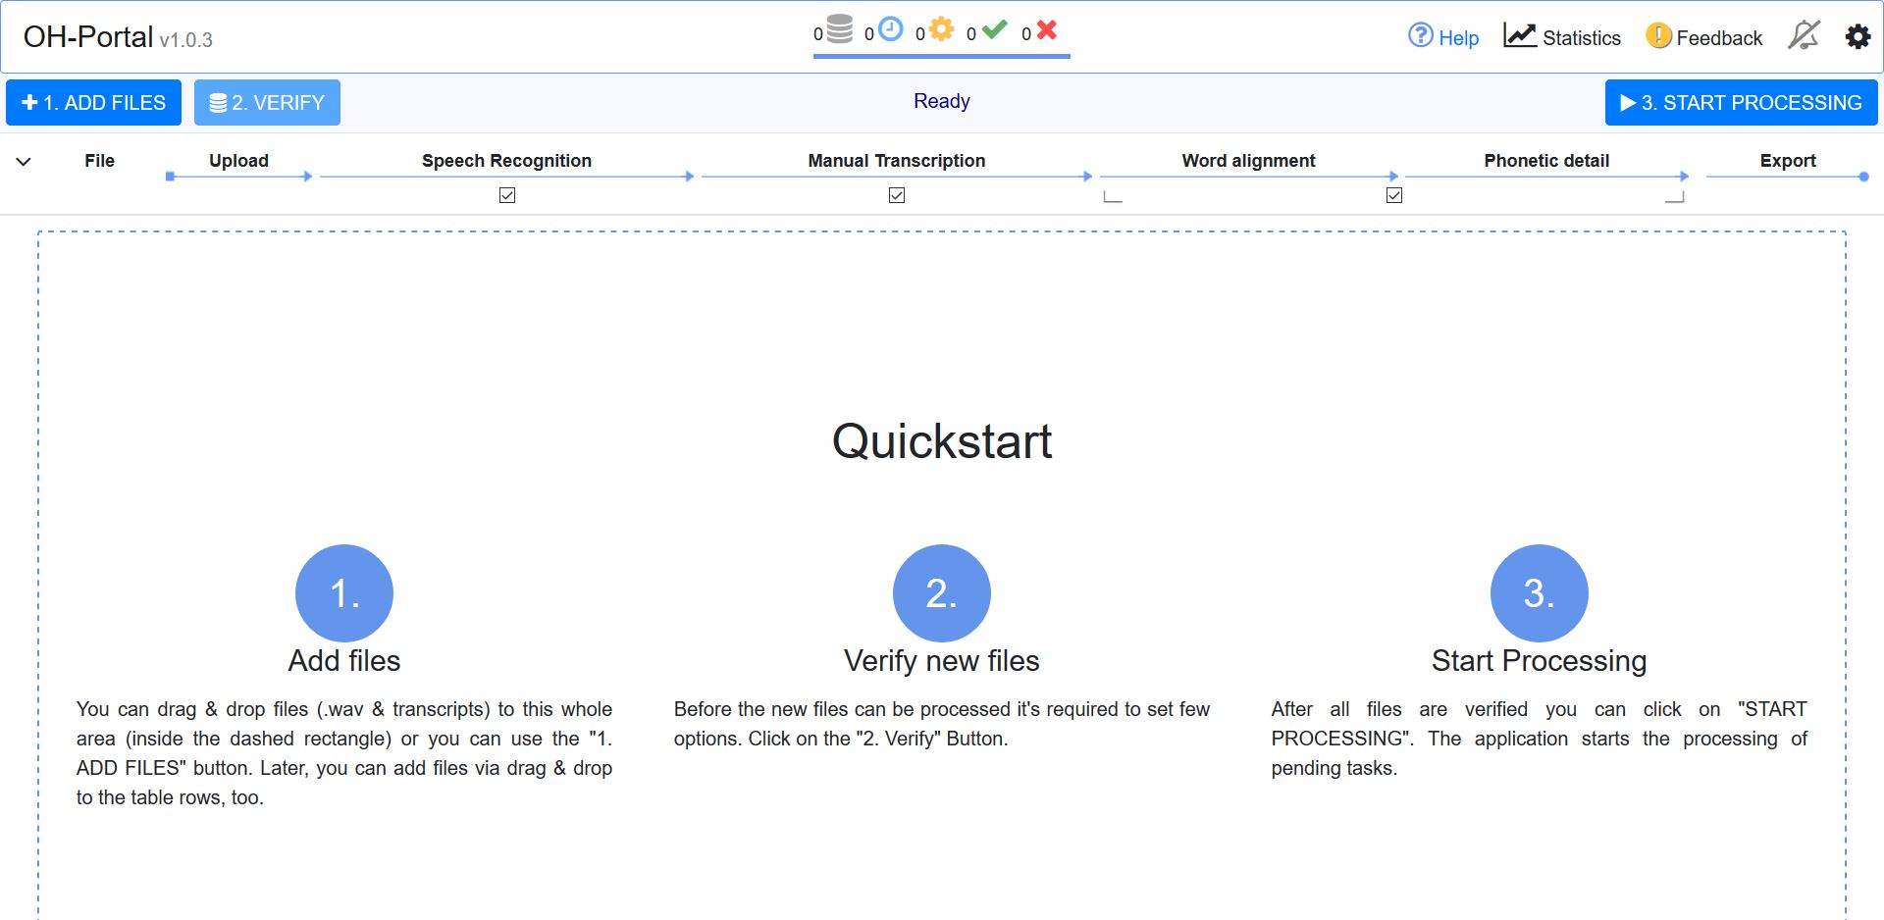Click the 'Before the new files' paragraph
Screen dimensions: 1884x920
pyautogui.click(x=942, y=724)
